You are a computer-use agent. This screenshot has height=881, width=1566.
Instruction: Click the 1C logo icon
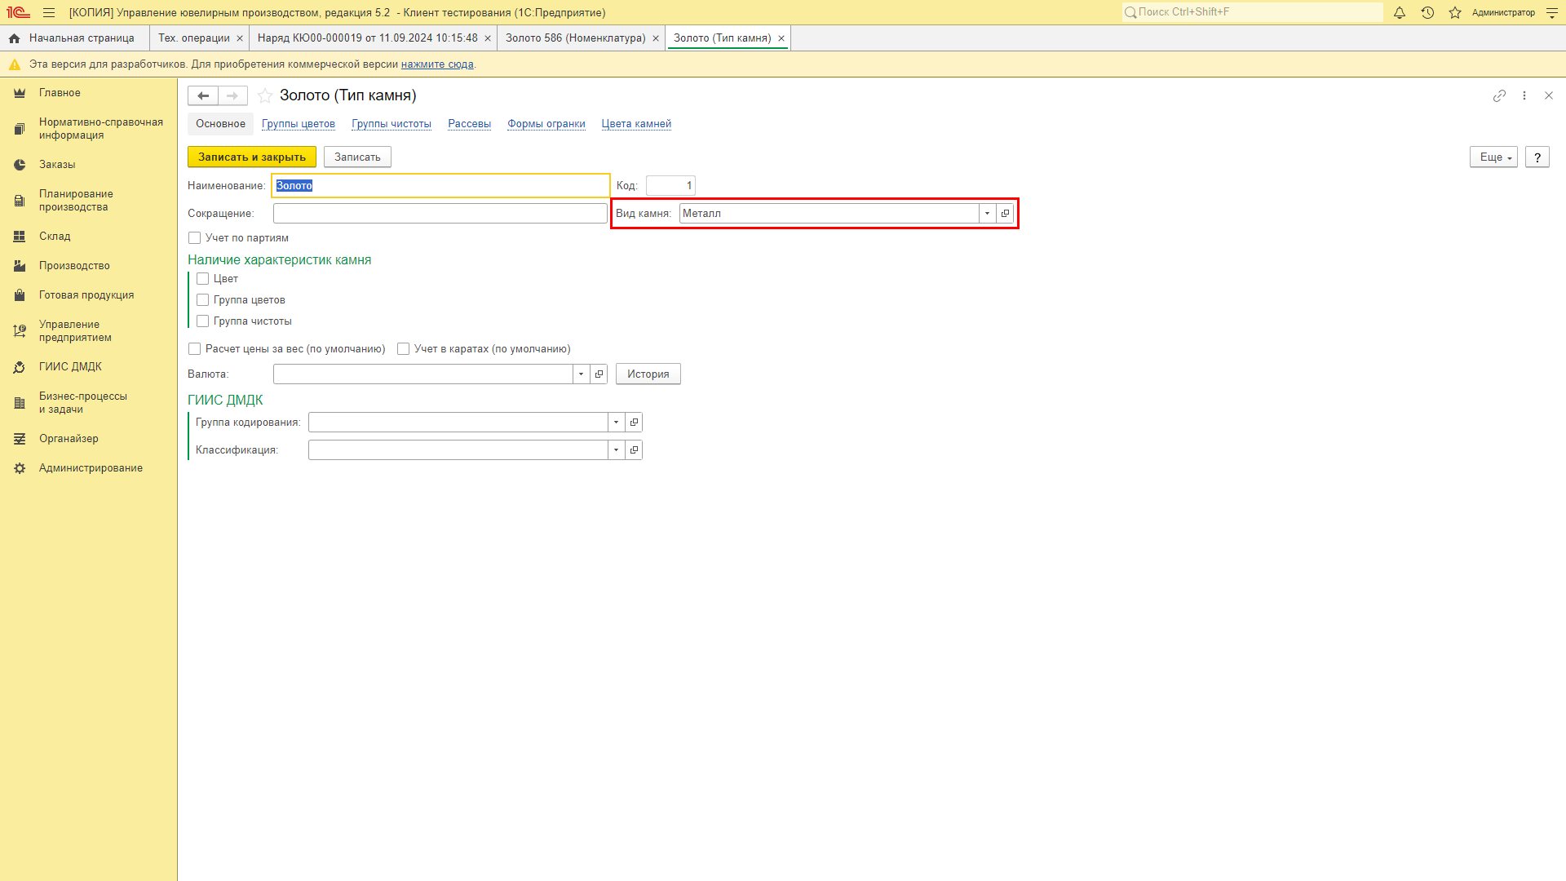coord(18,12)
